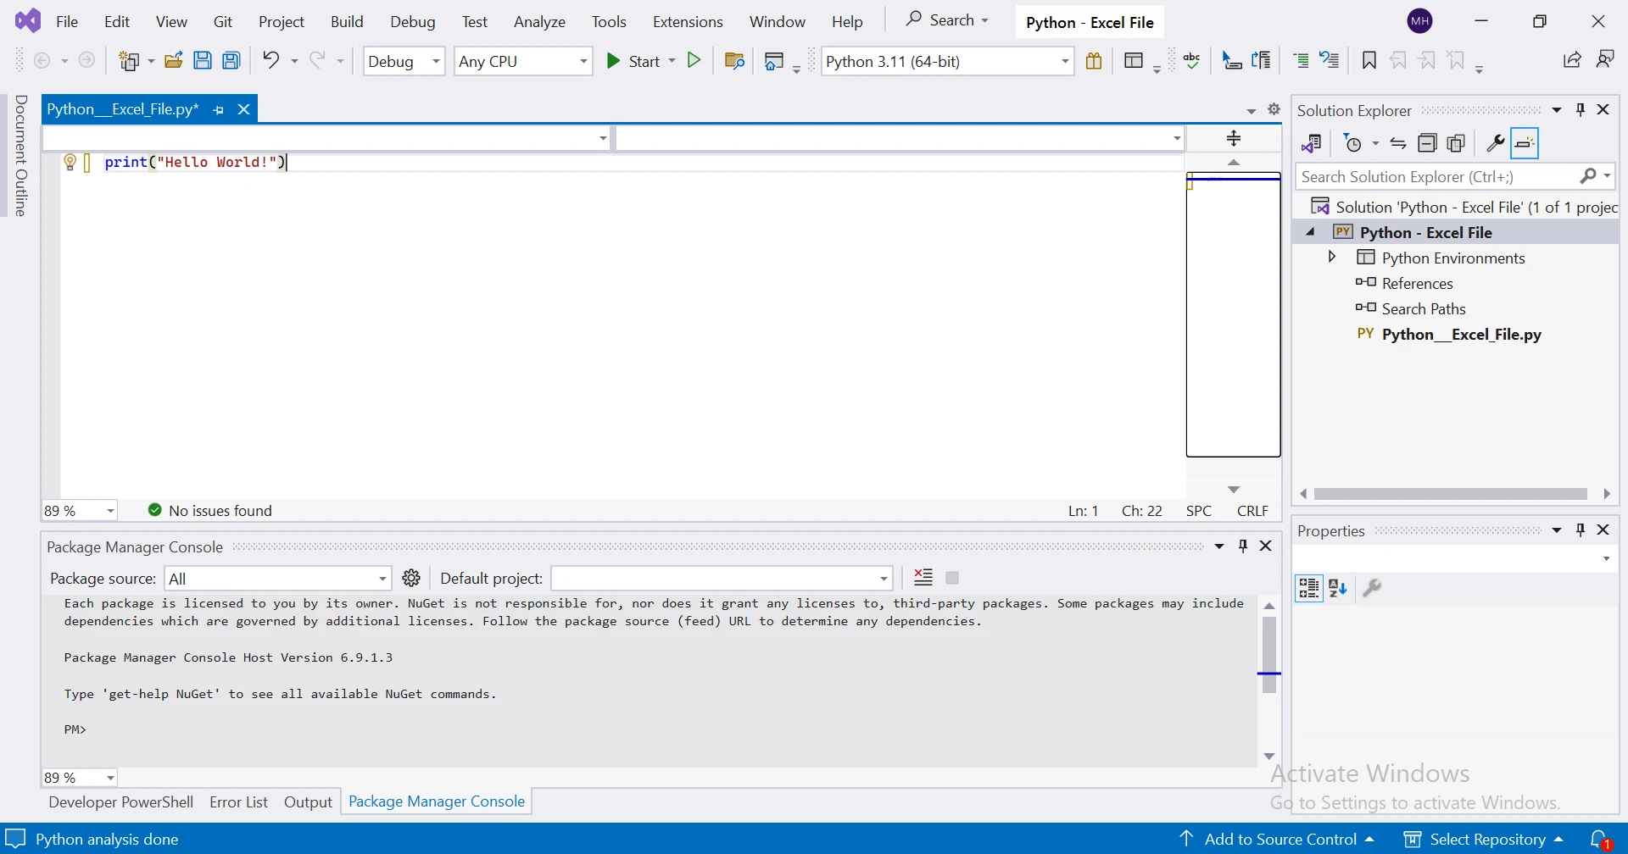Open the Extensions menu

(687, 21)
